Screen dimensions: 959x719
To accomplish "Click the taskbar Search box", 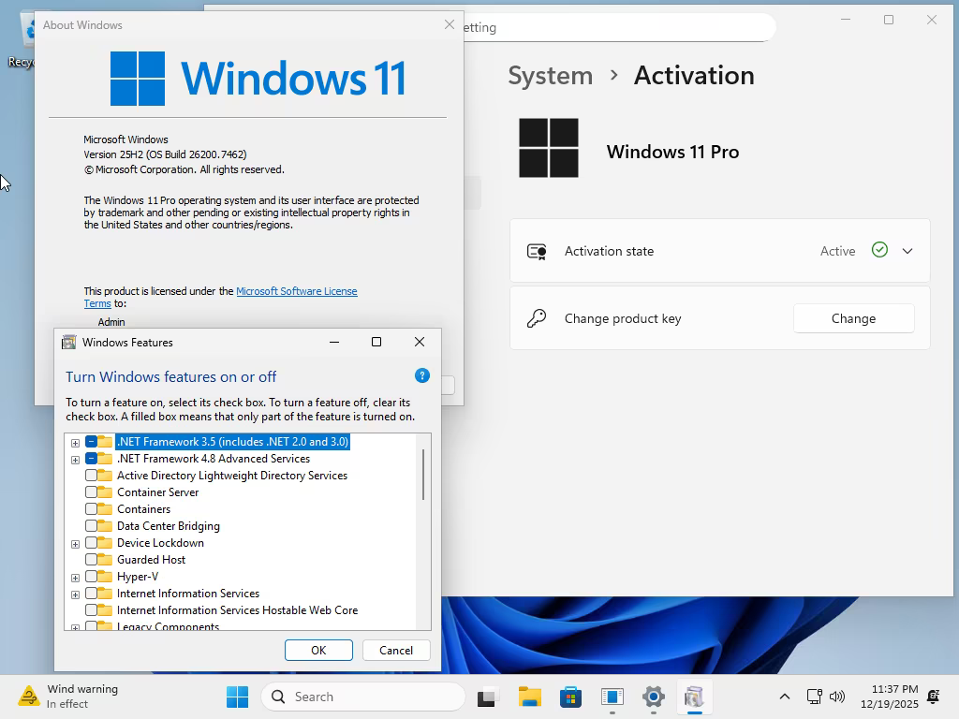I will [362, 697].
